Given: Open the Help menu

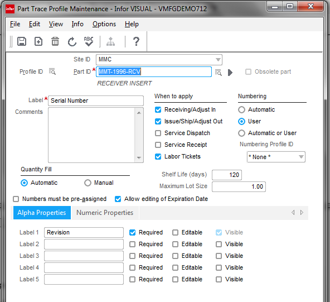Looking at the screenshot, I should point(132,24).
